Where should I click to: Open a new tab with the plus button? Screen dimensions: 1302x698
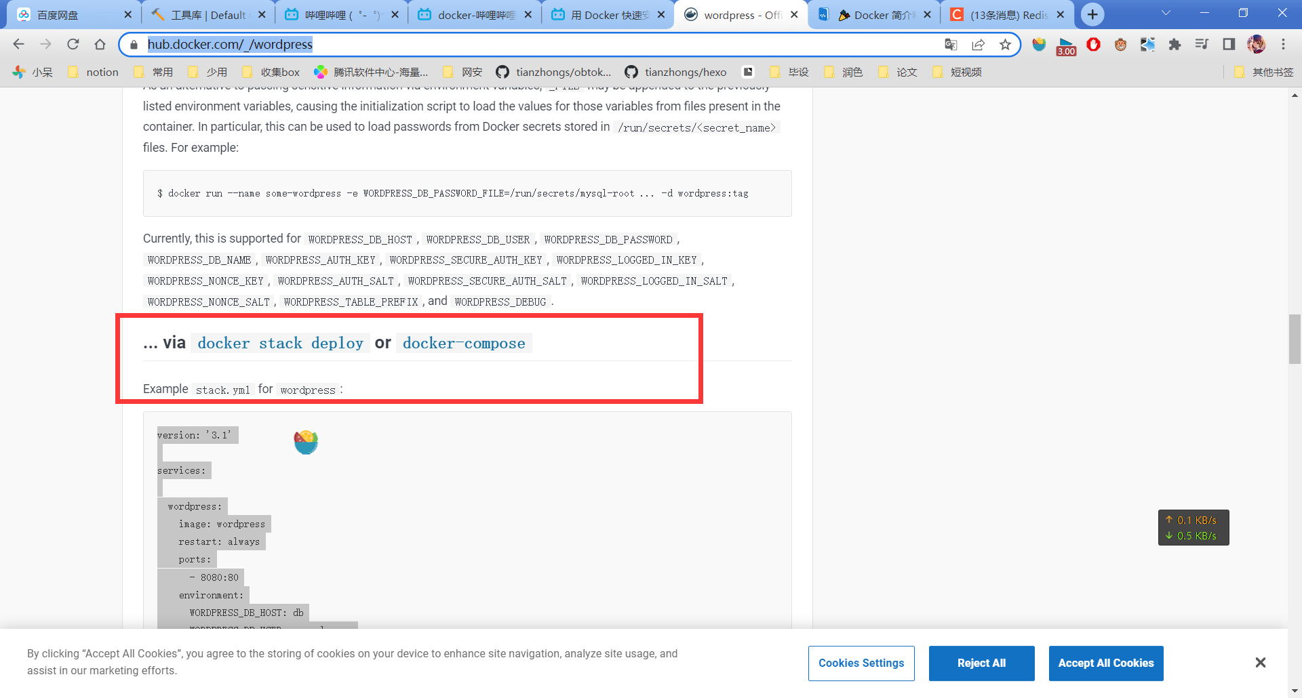point(1092,14)
